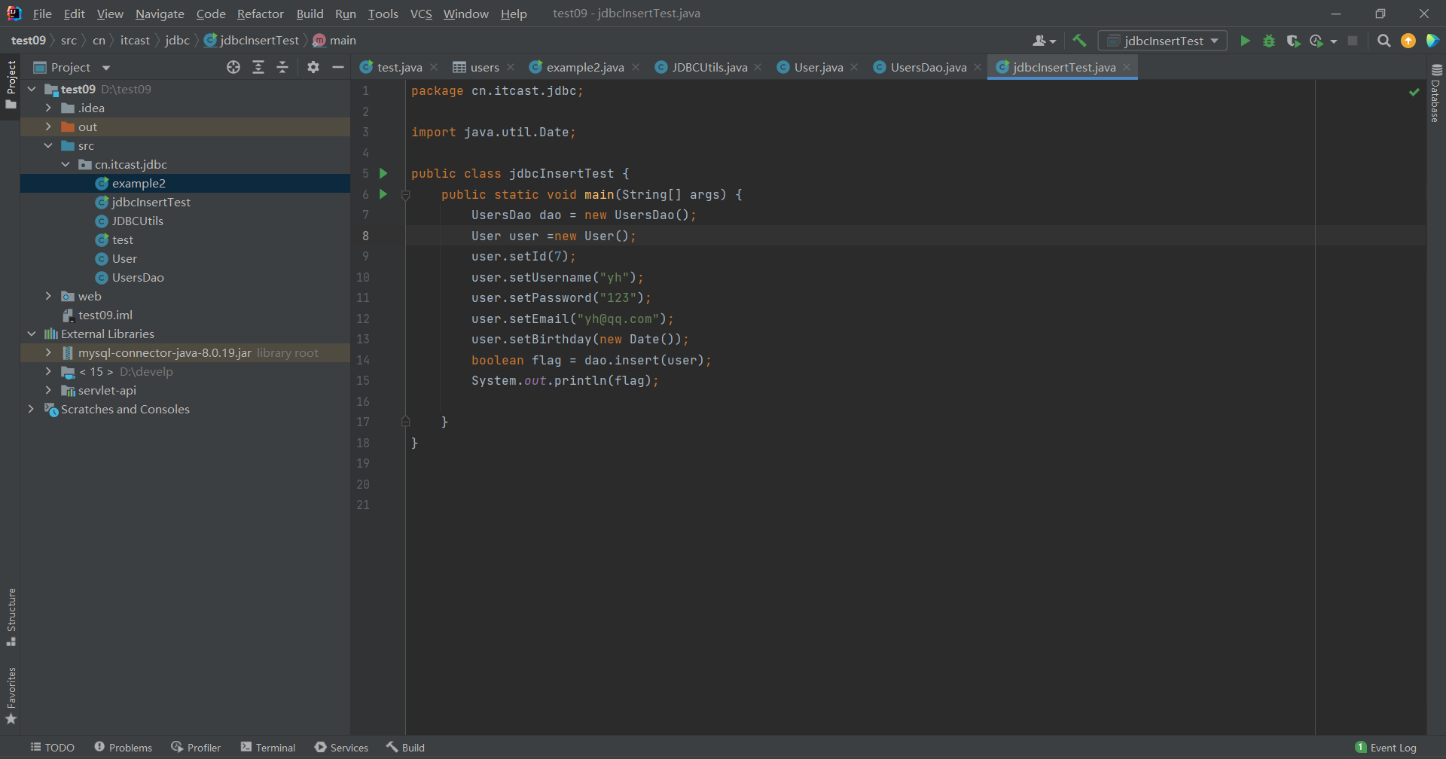Open the Refactor menu
This screenshot has width=1446, height=759.
(260, 14)
